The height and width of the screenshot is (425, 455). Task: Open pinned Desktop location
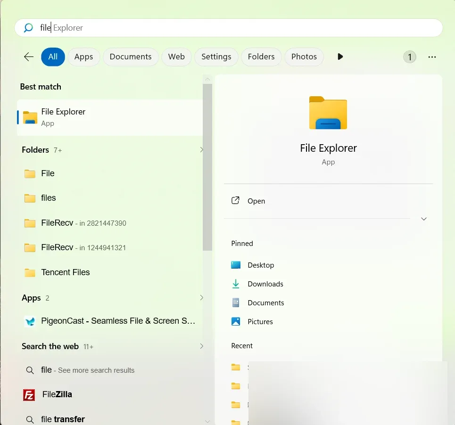coord(252,265)
